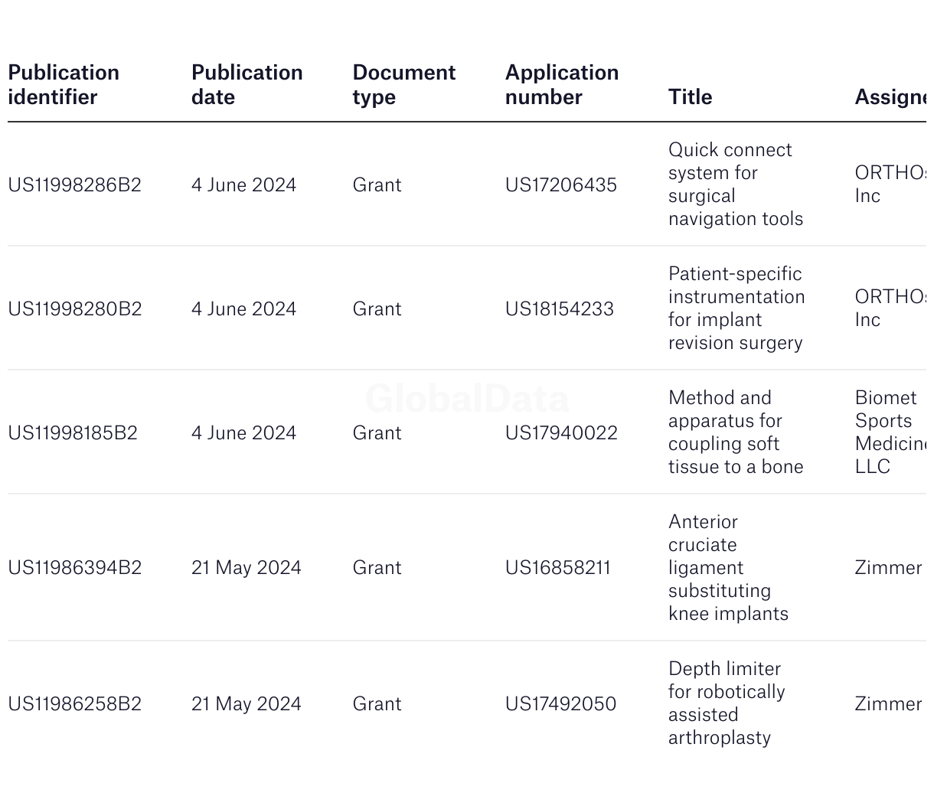Click application number US17940022

(x=561, y=433)
